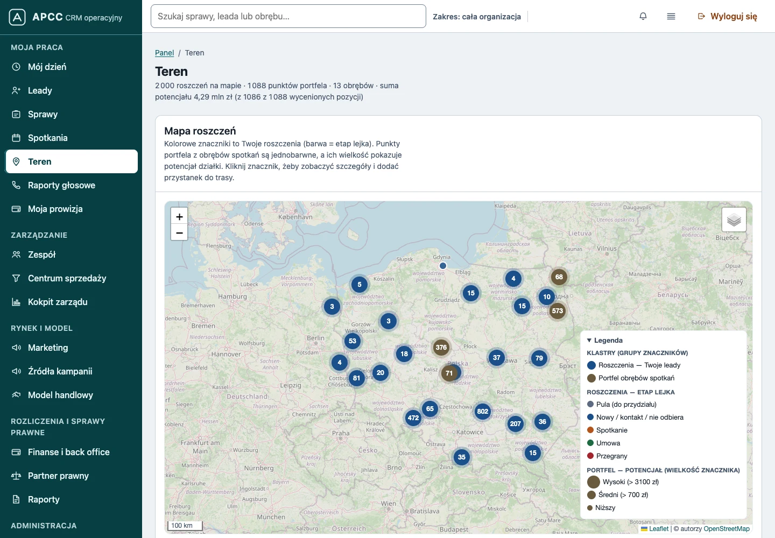Click the Mój dzień clock icon
The width and height of the screenshot is (775, 538).
[x=16, y=67]
